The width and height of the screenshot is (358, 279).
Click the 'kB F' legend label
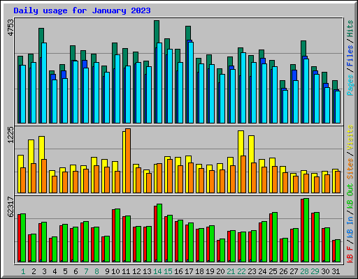pos(350,255)
